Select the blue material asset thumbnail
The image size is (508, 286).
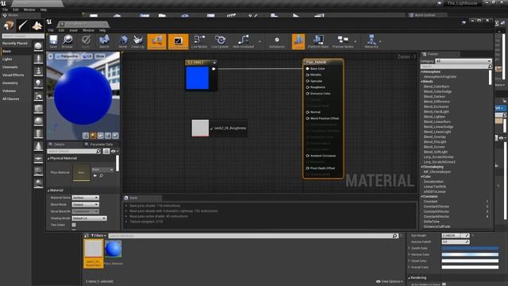click(x=113, y=249)
